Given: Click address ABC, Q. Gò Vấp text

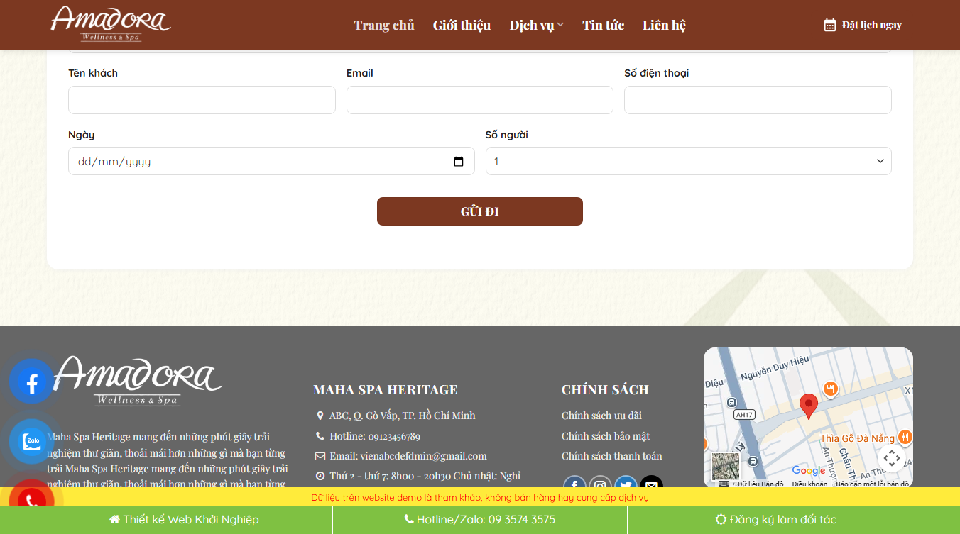Looking at the screenshot, I should [403, 416].
